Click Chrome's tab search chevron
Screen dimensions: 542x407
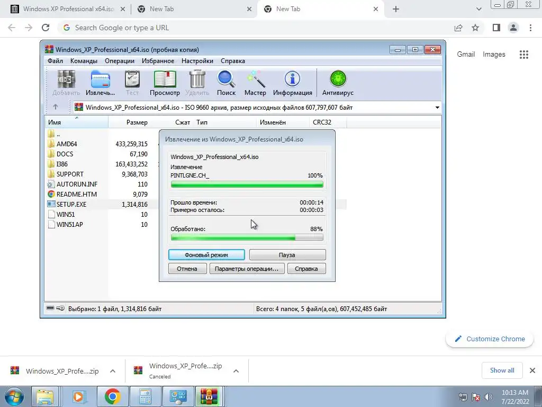478,10
